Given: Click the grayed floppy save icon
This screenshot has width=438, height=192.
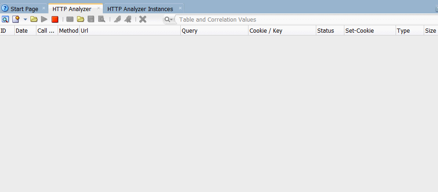Looking at the screenshot, I should tap(91, 19).
